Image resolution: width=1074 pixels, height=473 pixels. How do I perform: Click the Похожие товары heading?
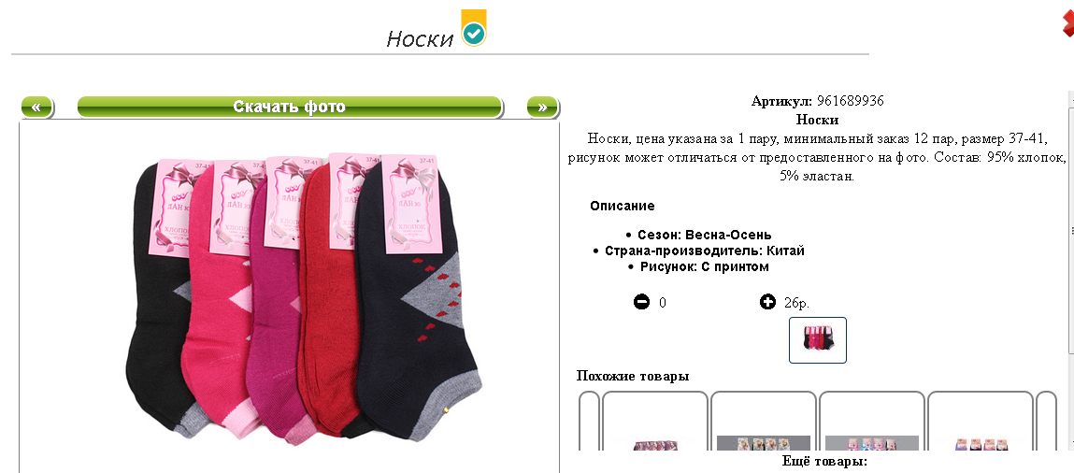pos(633,376)
